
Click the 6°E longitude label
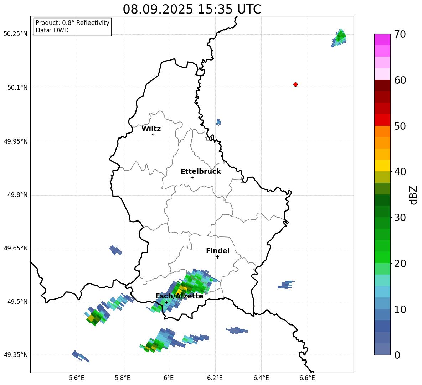pos(169,378)
